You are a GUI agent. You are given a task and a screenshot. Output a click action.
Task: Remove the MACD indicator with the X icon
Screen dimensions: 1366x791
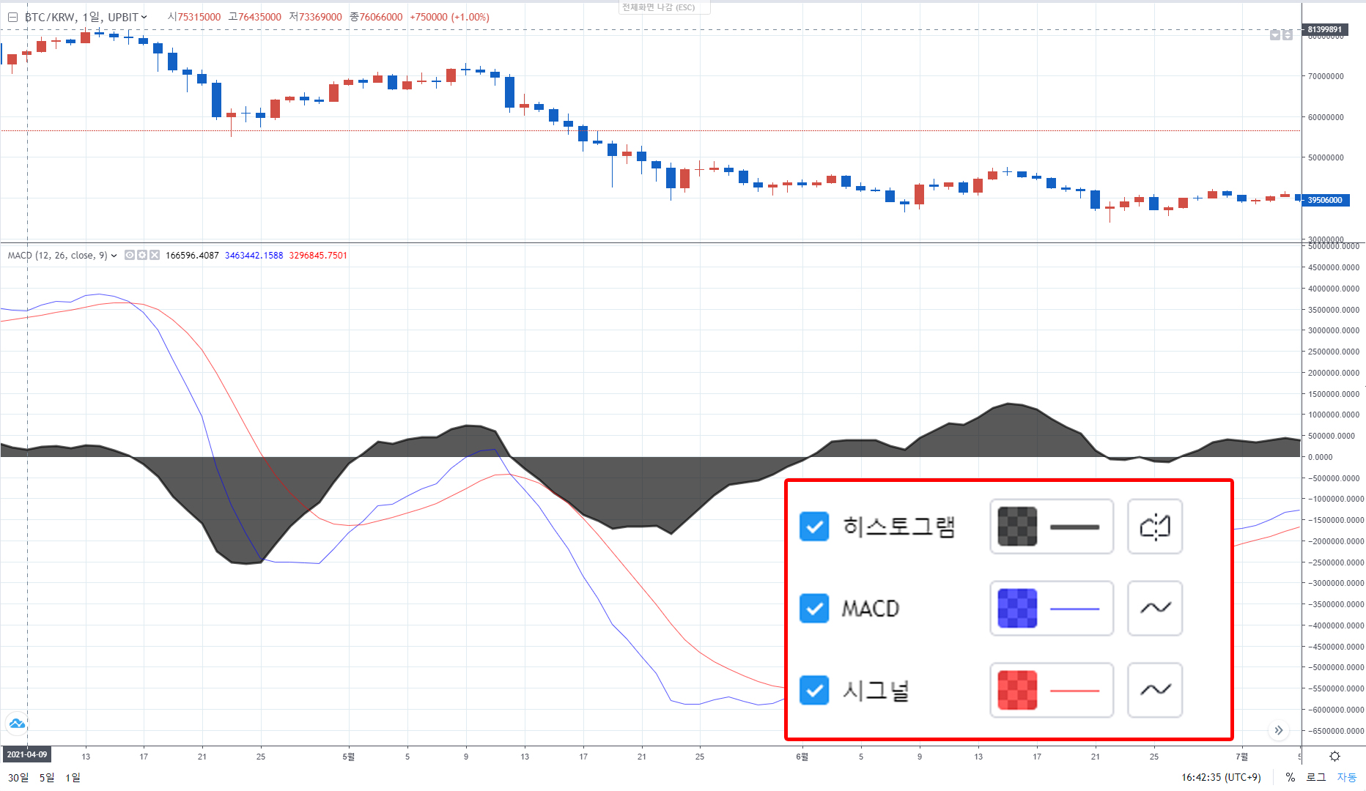(155, 255)
